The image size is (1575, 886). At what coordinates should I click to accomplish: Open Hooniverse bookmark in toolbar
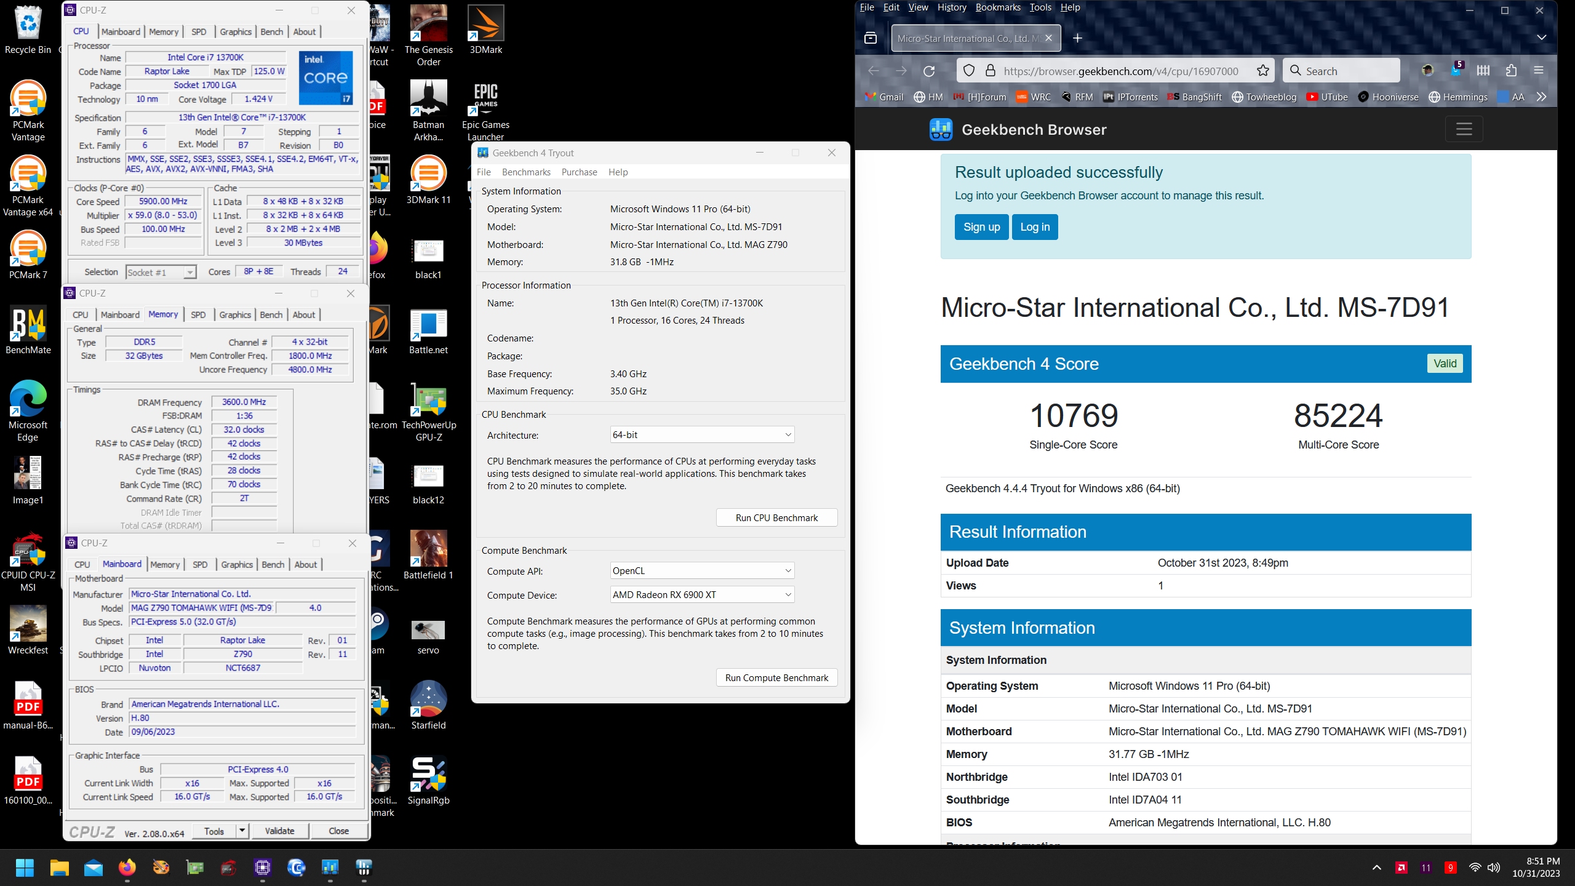coord(1388,97)
